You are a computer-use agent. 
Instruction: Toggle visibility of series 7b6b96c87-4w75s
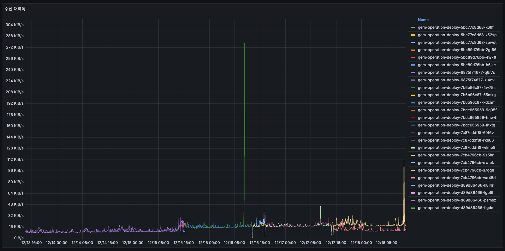[456, 88]
